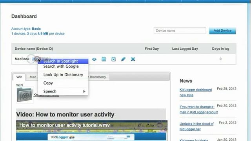Click the Device name input field
This screenshot has height=141, width=251.
click(180, 31)
